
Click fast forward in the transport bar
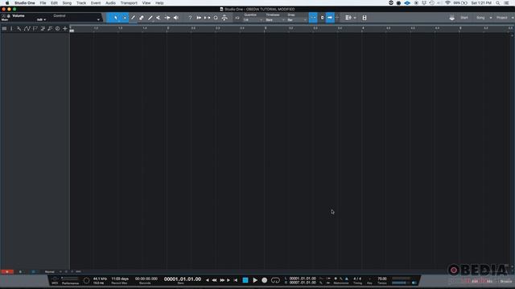[x=222, y=280]
